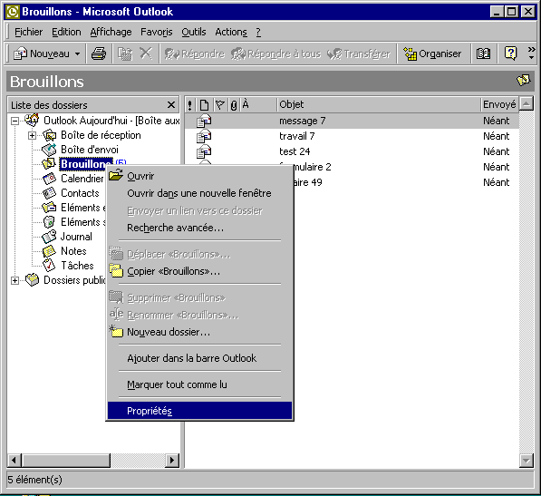This screenshot has width=541, height=496.
Task: Open the Address Book icon in the toolbar
Action: point(483,53)
